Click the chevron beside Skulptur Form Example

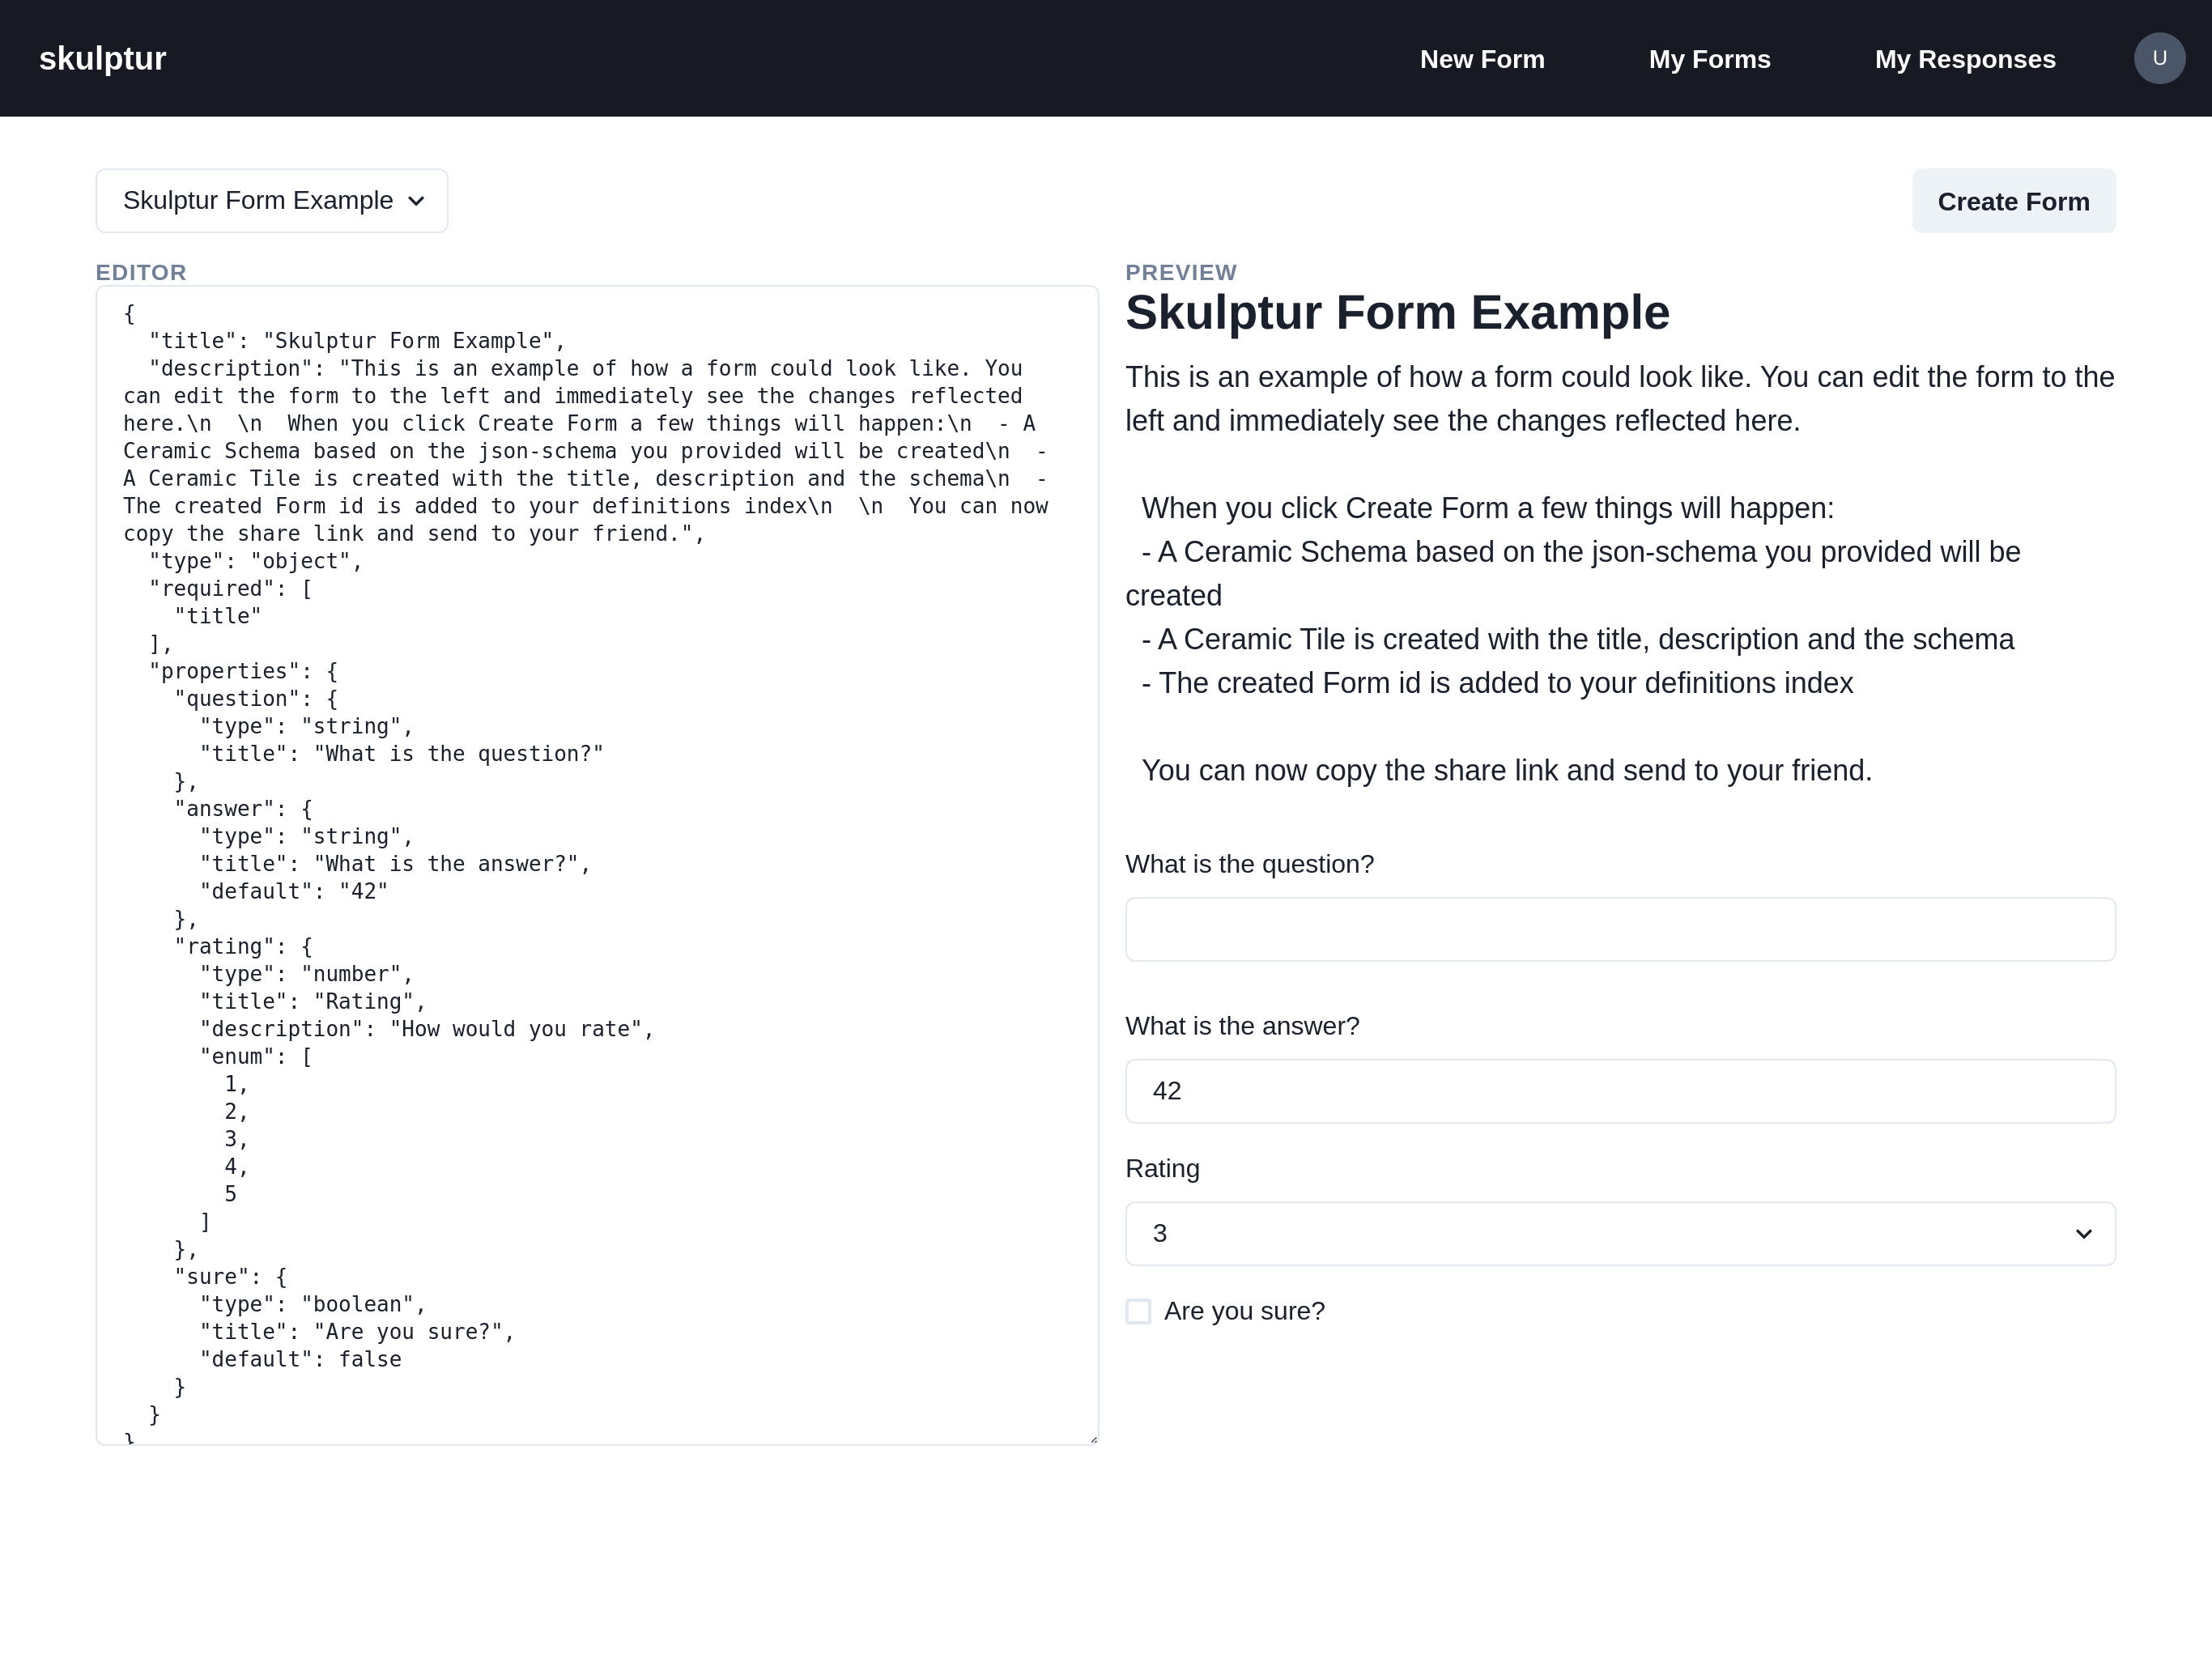(417, 202)
